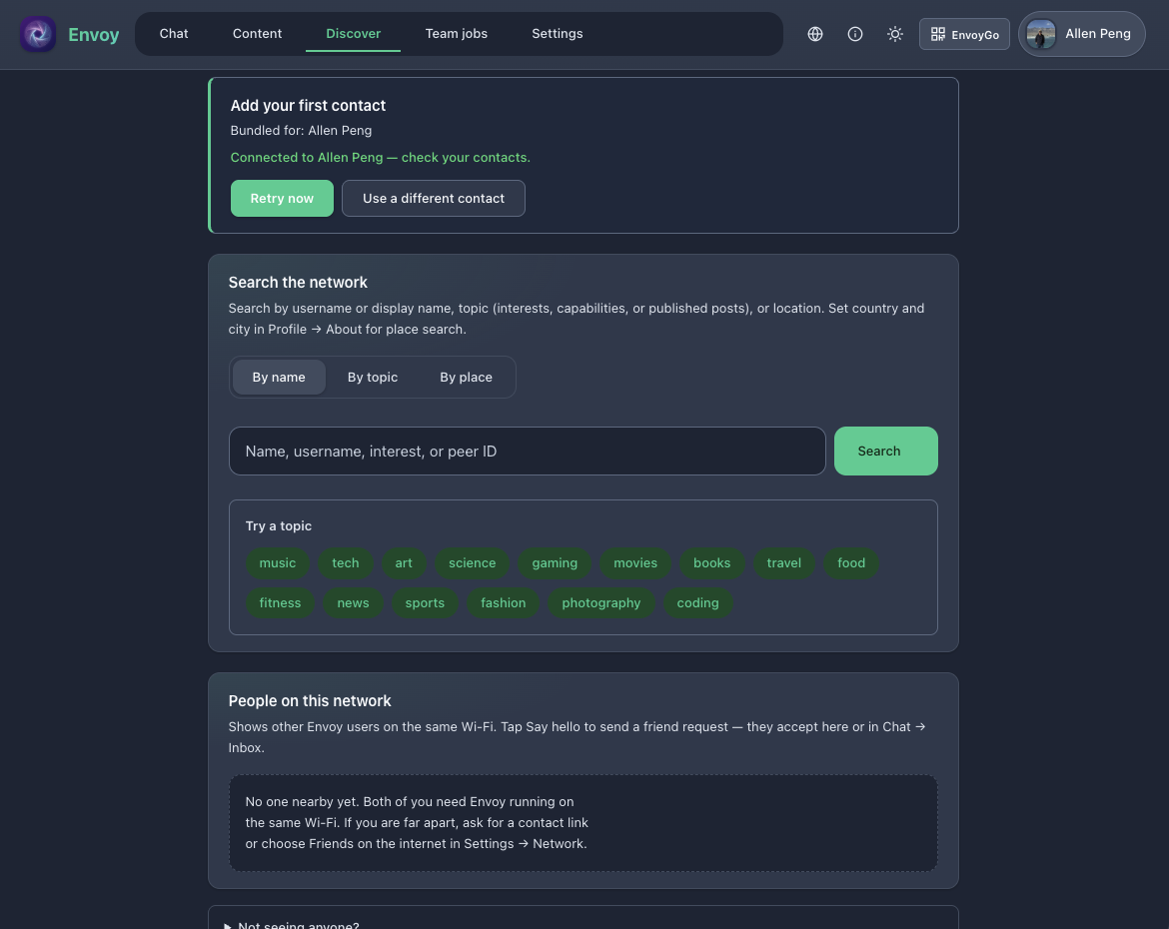
Task: Select the By name search mode
Action: (279, 378)
